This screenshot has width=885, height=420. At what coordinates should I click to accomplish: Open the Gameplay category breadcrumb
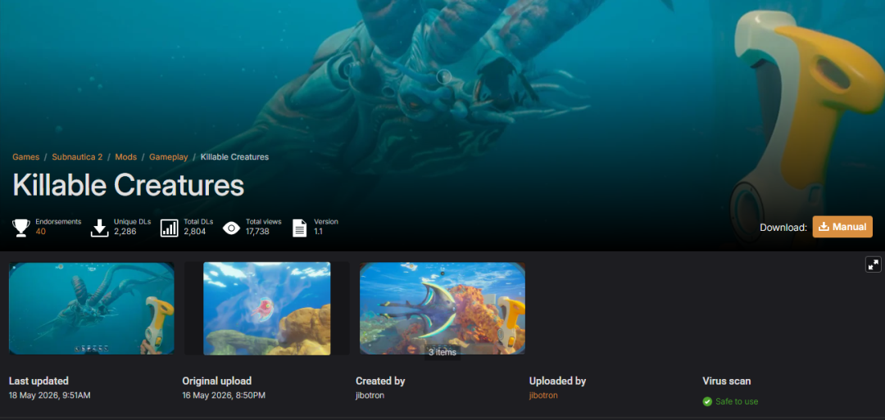click(x=168, y=156)
